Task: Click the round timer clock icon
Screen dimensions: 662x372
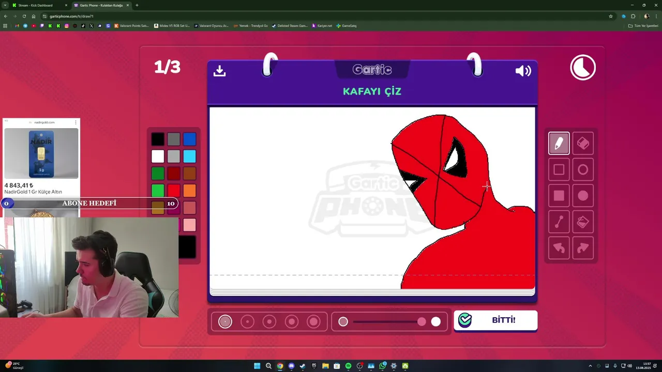Action: [x=583, y=68]
